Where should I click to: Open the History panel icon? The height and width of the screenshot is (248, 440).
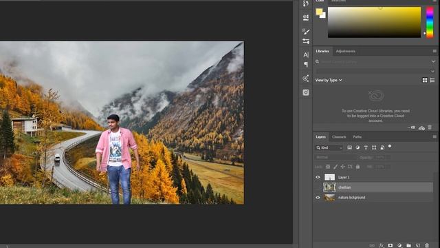pyautogui.click(x=306, y=3)
